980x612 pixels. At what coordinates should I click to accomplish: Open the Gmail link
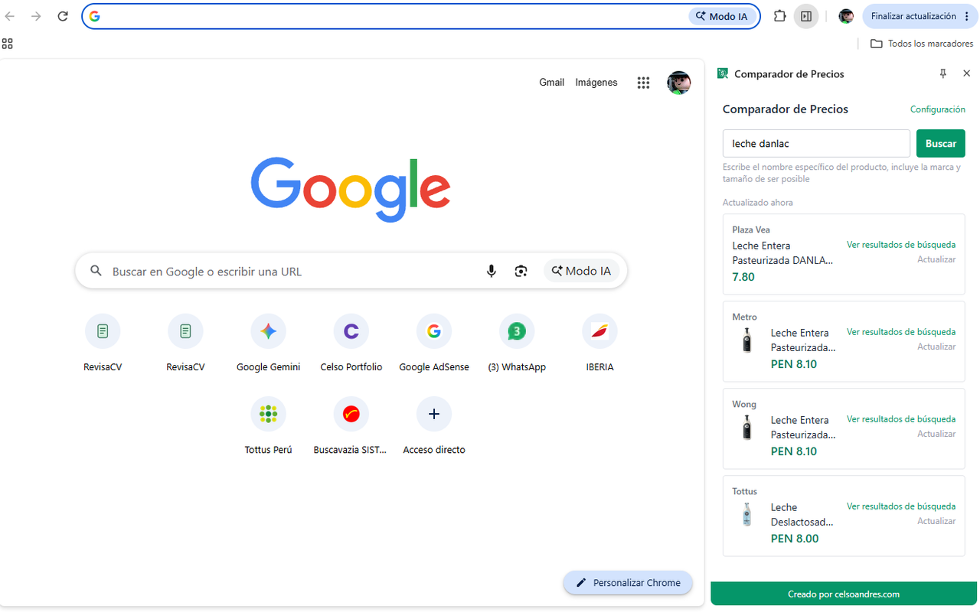(x=551, y=83)
